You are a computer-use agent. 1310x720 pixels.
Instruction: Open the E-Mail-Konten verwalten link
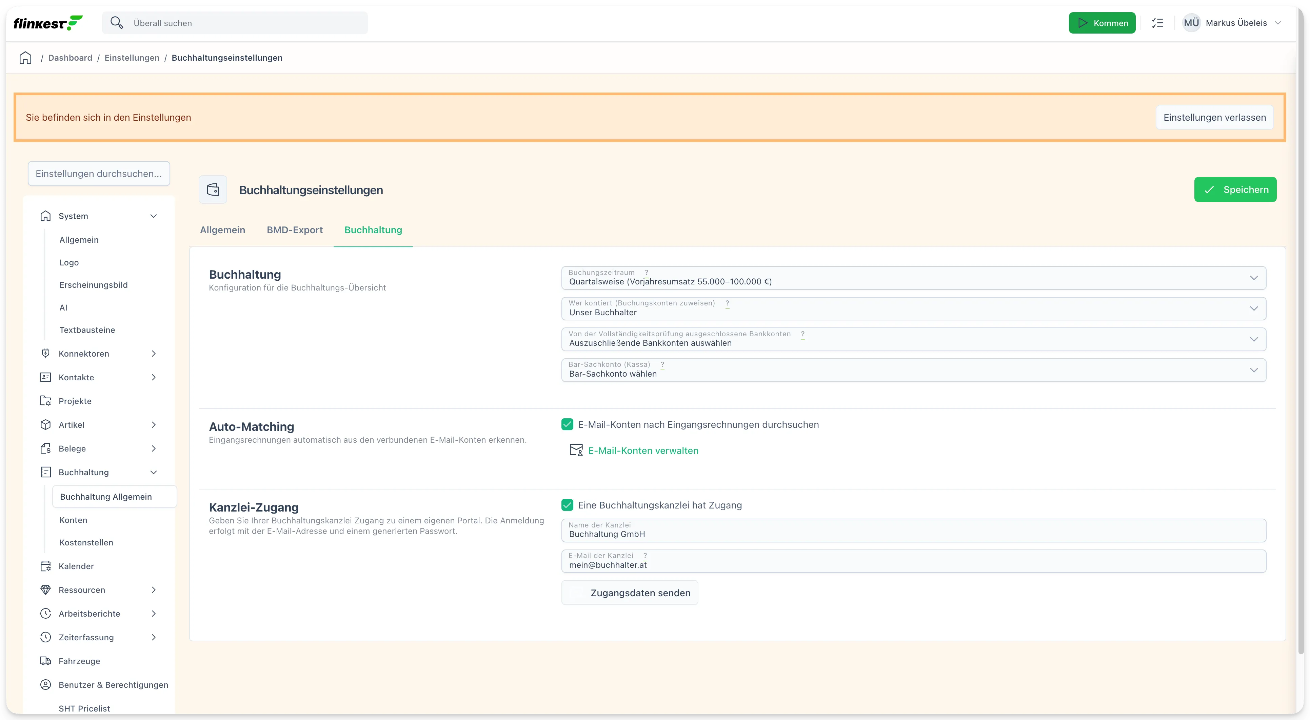tap(643, 451)
